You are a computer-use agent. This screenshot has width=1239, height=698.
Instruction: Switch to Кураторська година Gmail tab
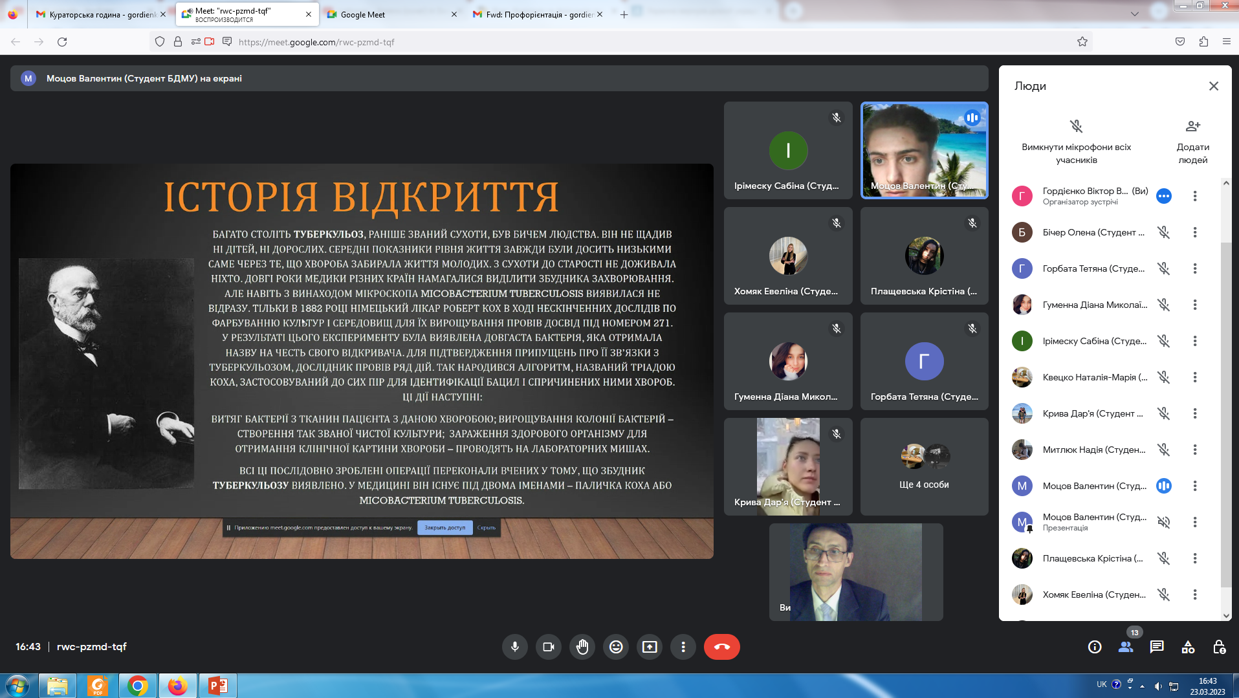100,14
